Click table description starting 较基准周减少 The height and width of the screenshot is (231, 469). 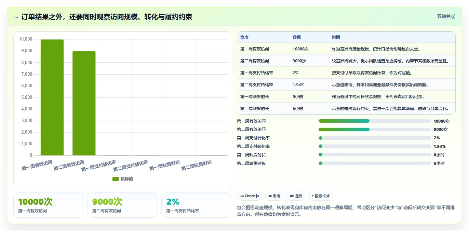pyautogui.click(x=390, y=61)
